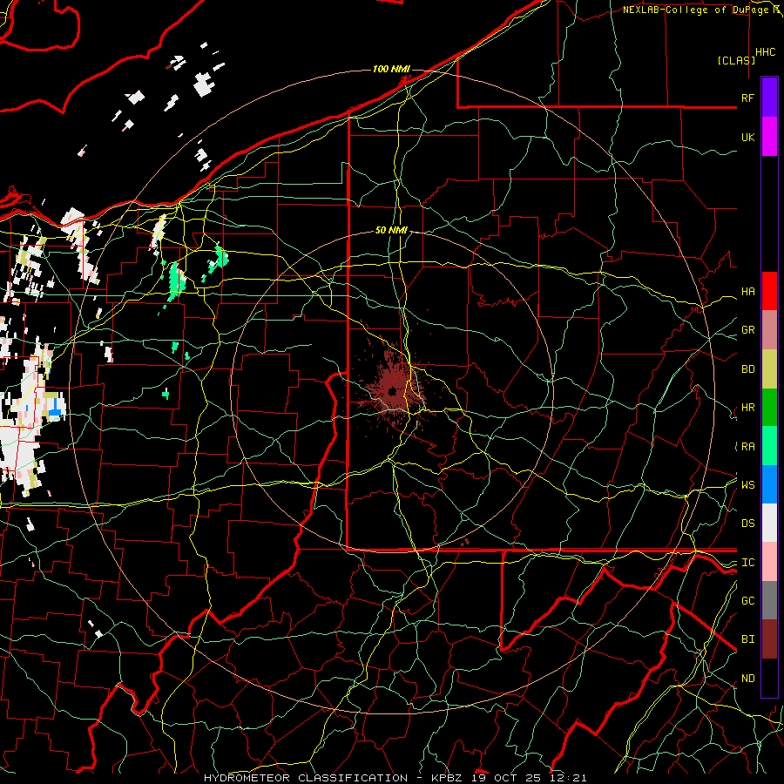Image resolution: width=784 pixels, height=784 pixels.
Task: Click the HR green legend swatch
Action: point(769,408)
